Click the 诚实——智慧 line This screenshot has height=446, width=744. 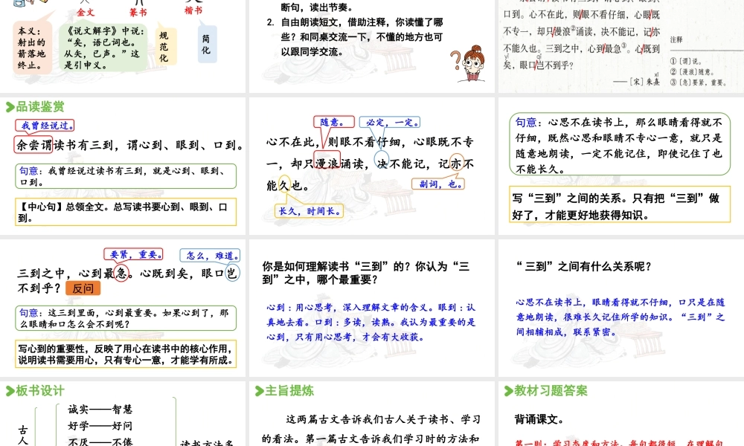pos(100,409)
